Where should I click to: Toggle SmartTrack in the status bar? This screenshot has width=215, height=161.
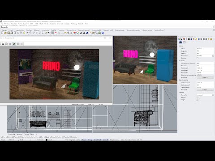[97, 140]
